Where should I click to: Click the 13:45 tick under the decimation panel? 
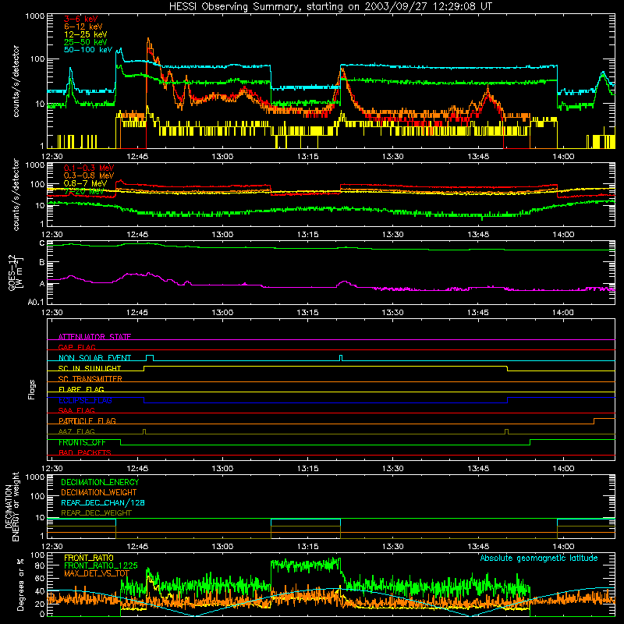(x=477, y=547)
